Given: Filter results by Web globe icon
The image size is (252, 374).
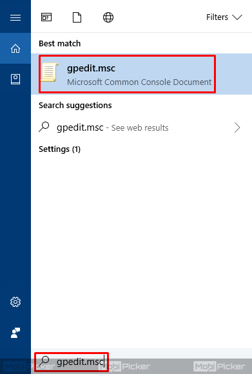Looking at the screenshot, I should (x=108, y=17).
